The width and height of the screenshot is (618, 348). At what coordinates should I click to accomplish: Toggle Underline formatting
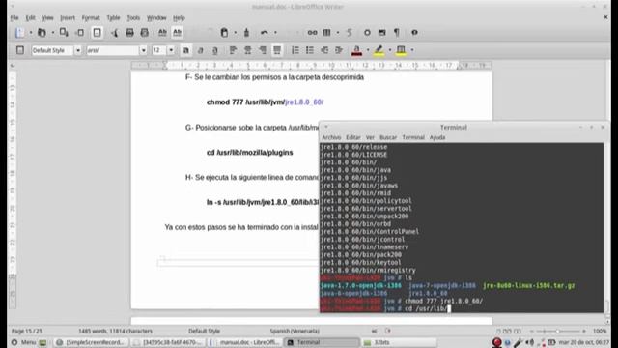coord(214,50)
